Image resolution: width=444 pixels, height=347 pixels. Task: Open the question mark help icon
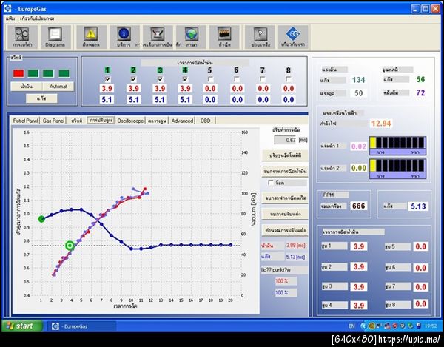tap(260, 37)
